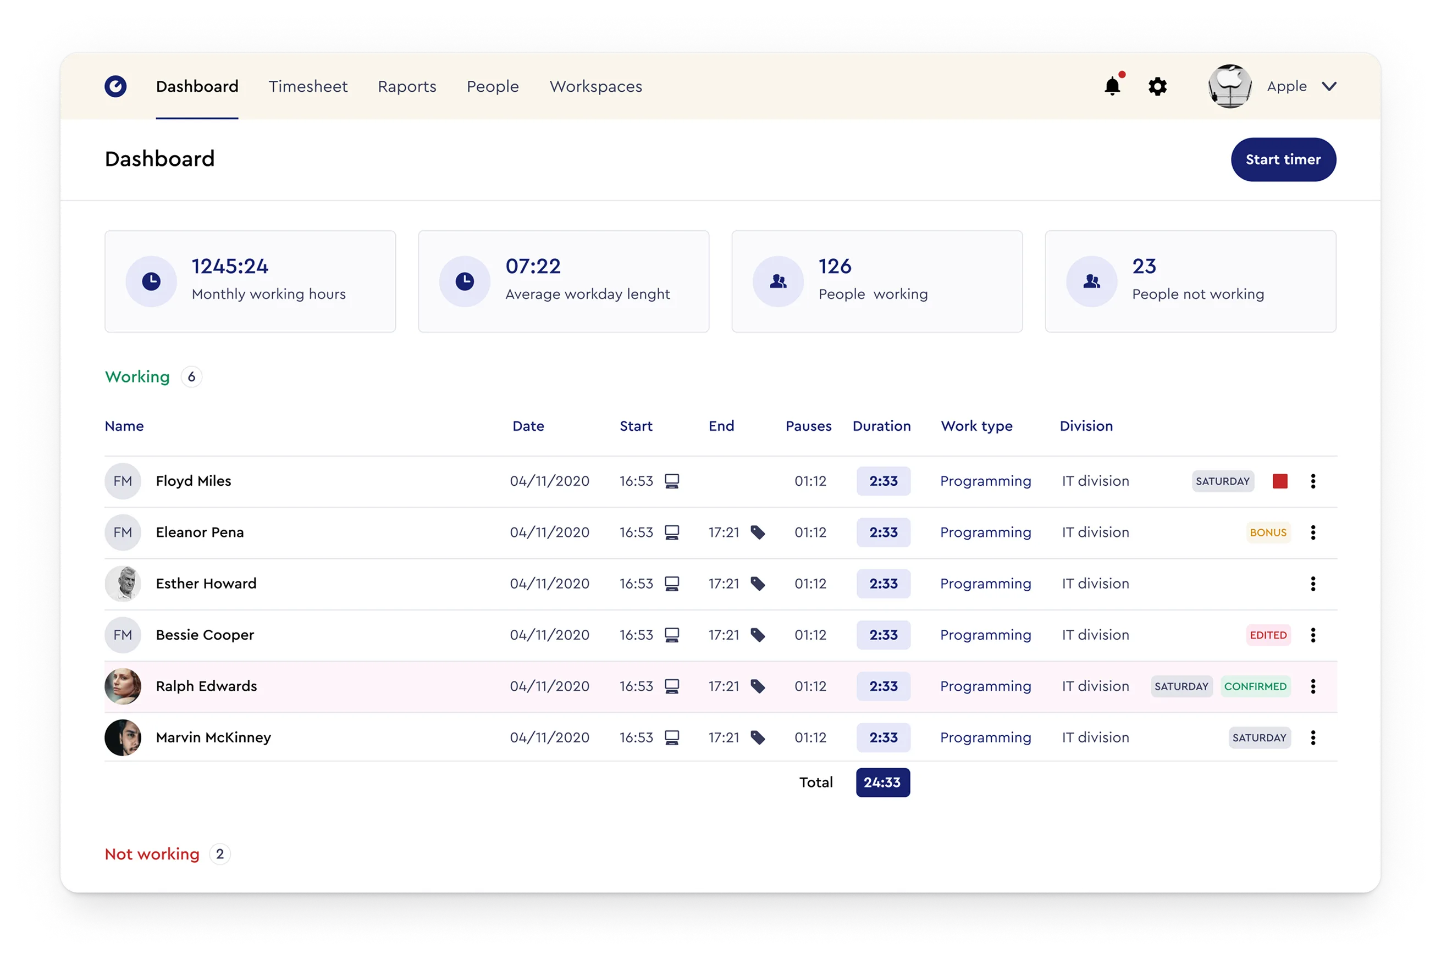Click Floyd Miles 2:33 duration badge
This screenshot has width=1441, height=960.
[x=883, y=481]
